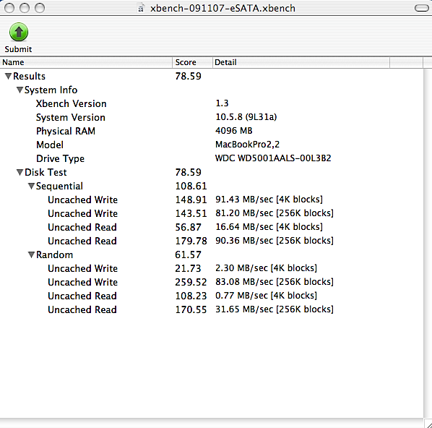Collapse the Results disclosure triangle
Viewport: 432px width, 428px height.
click(8, 76)
